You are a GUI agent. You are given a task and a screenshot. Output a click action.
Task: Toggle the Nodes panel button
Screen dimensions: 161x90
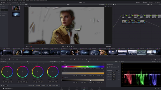point(145,2)
